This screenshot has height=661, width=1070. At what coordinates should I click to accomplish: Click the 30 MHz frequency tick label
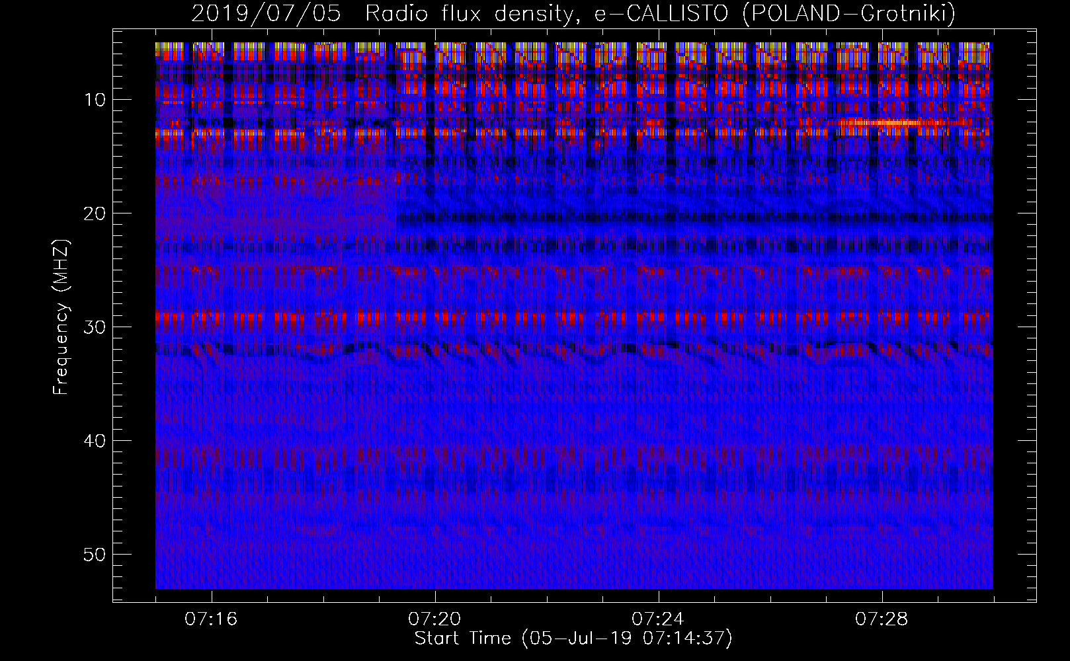pos(95,327)
